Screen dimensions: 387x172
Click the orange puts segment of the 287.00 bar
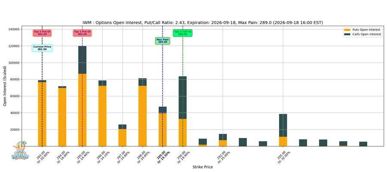[x=123, y=138]
